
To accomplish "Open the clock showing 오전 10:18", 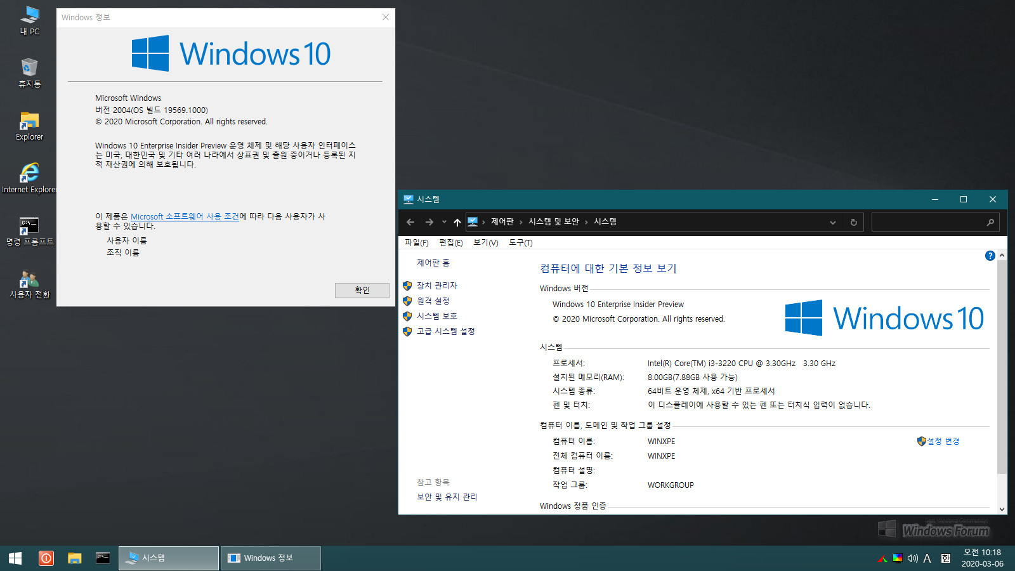I will click(x=982, y=558).
